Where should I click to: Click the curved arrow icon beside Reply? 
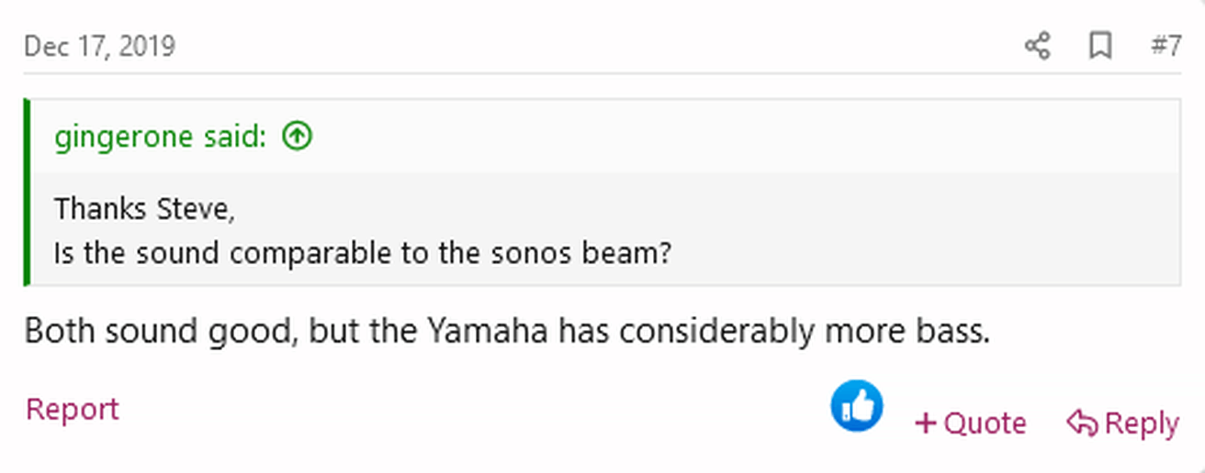point(1082,423)
